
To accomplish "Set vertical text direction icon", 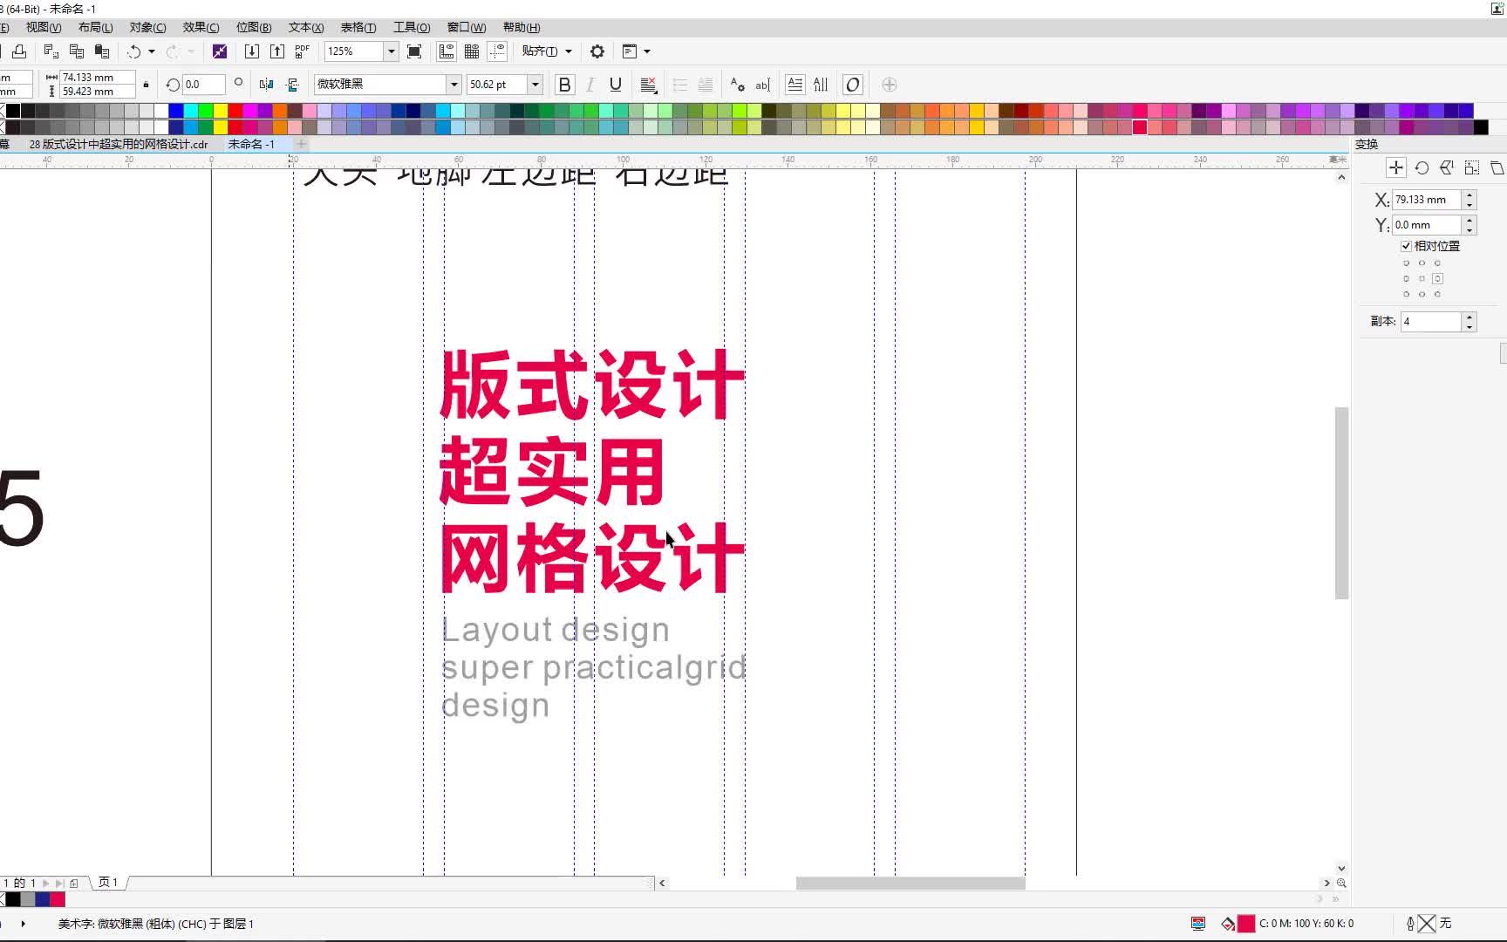I will coord(821,85).
